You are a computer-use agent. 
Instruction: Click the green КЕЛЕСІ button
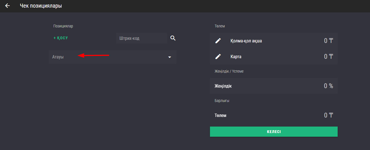(x=274, y=132)
